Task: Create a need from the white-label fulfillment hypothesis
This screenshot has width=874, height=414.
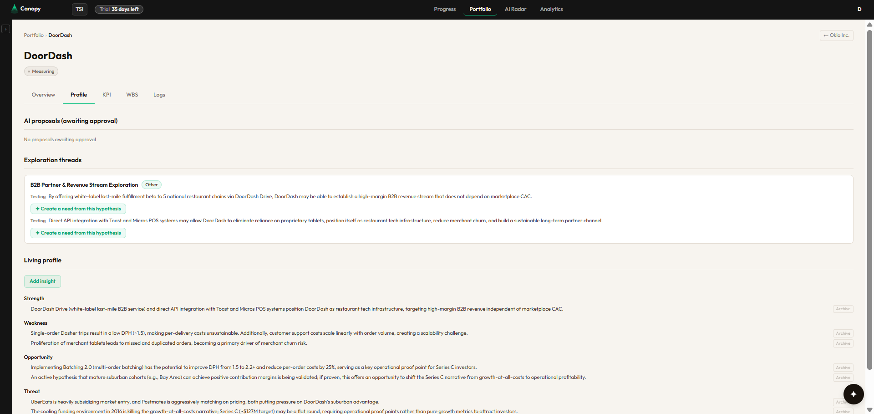Action: click(x=78, y=209)
